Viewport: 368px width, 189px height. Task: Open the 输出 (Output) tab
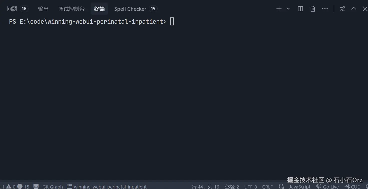point(43,9)
